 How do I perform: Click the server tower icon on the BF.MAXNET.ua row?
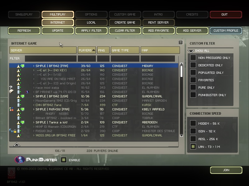(x=18, y=92)
